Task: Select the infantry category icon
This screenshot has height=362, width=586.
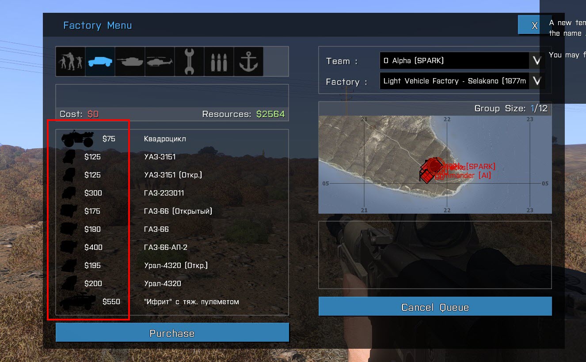Action: point(70,61)
